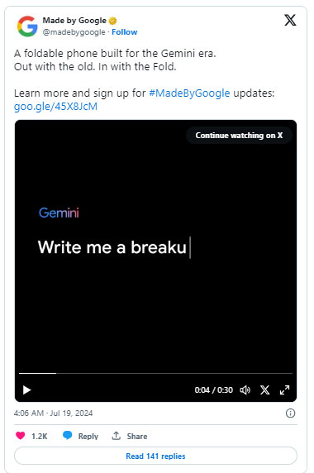Open the video on X via player icon

[265, 390]
